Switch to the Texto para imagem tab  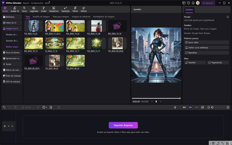[61, 17]
